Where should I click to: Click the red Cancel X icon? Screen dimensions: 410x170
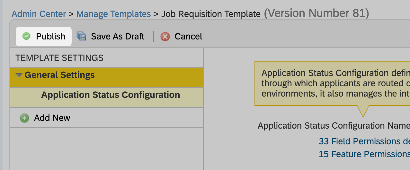165,37
